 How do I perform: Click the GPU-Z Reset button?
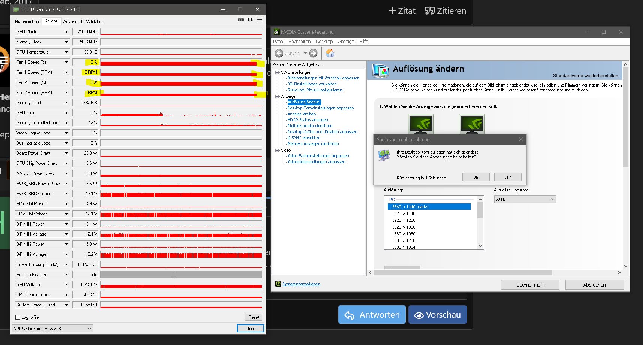254,317
